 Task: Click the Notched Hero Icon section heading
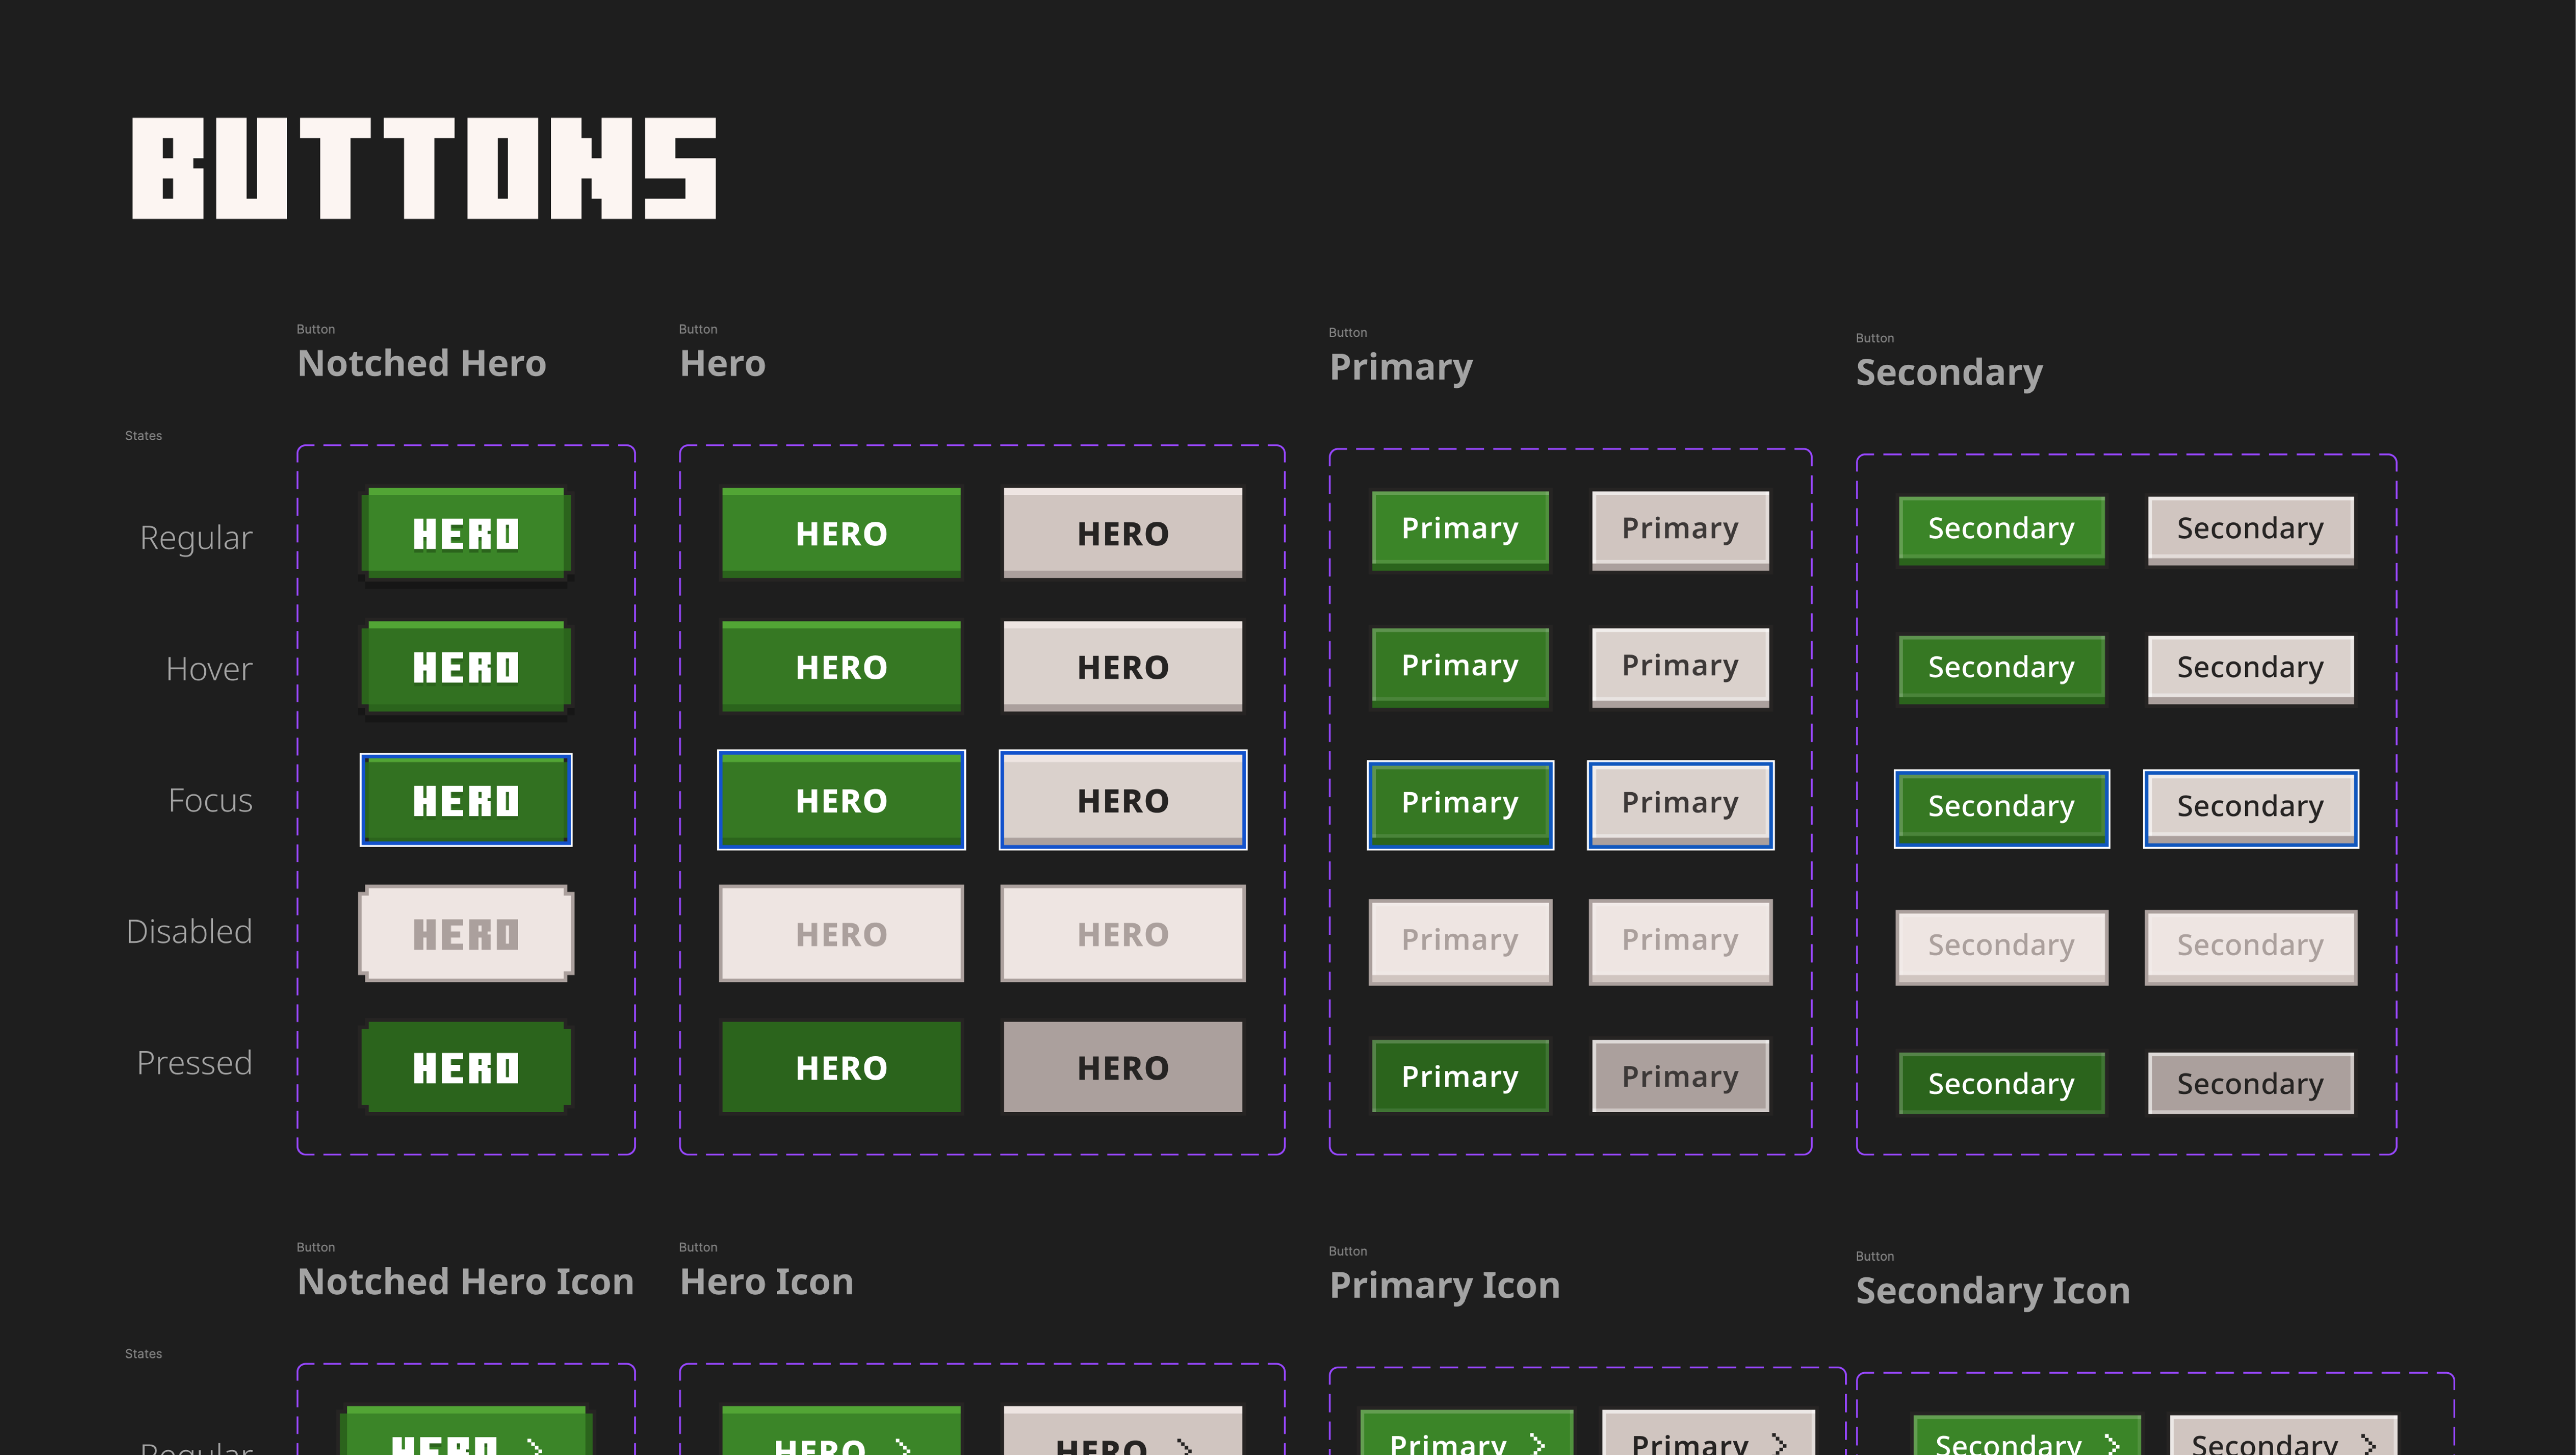[465, 1281]
